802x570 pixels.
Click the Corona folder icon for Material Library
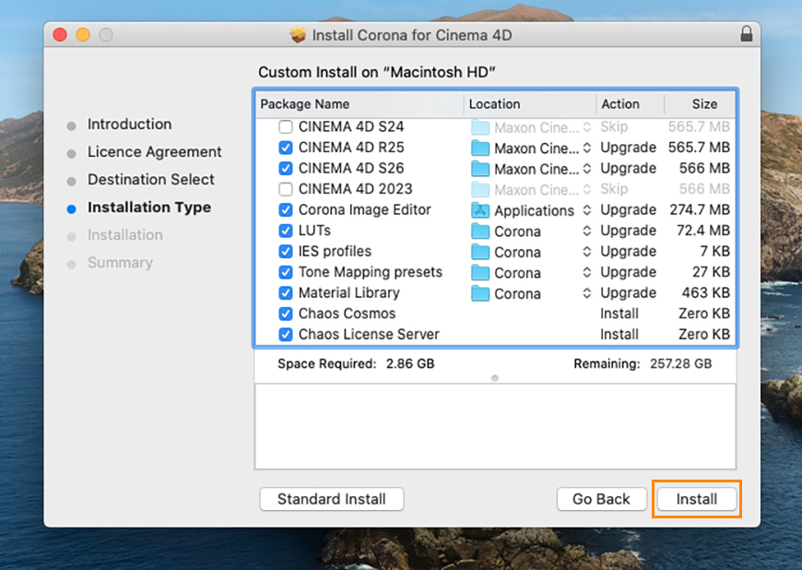(x=480, y=293)
